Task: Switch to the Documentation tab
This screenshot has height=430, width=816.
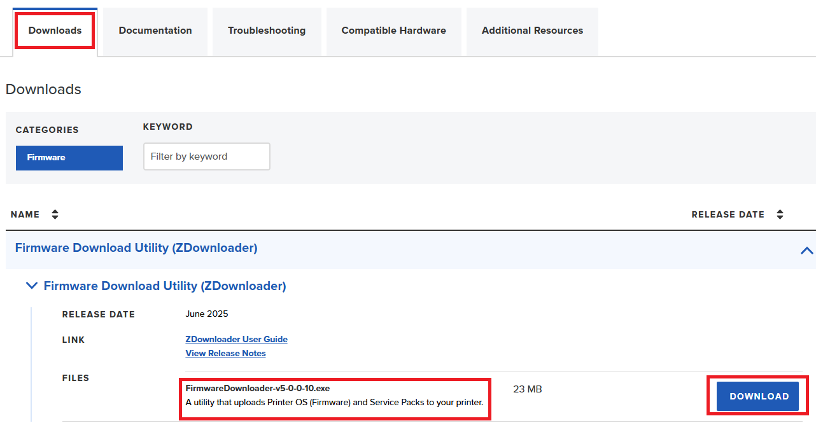Action: point(155,31)
